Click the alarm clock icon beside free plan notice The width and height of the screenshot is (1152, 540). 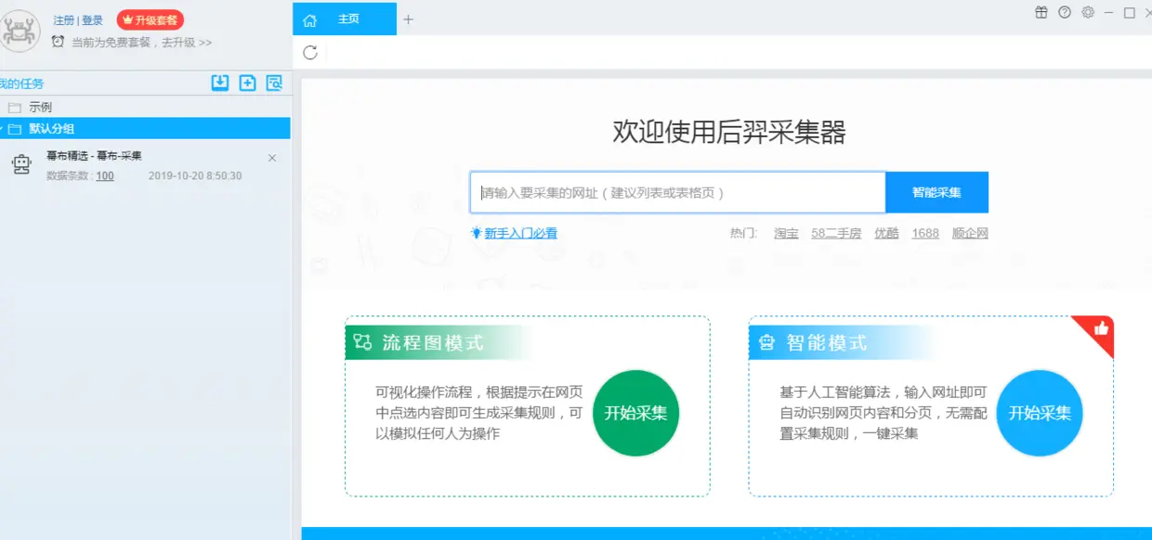59,42
